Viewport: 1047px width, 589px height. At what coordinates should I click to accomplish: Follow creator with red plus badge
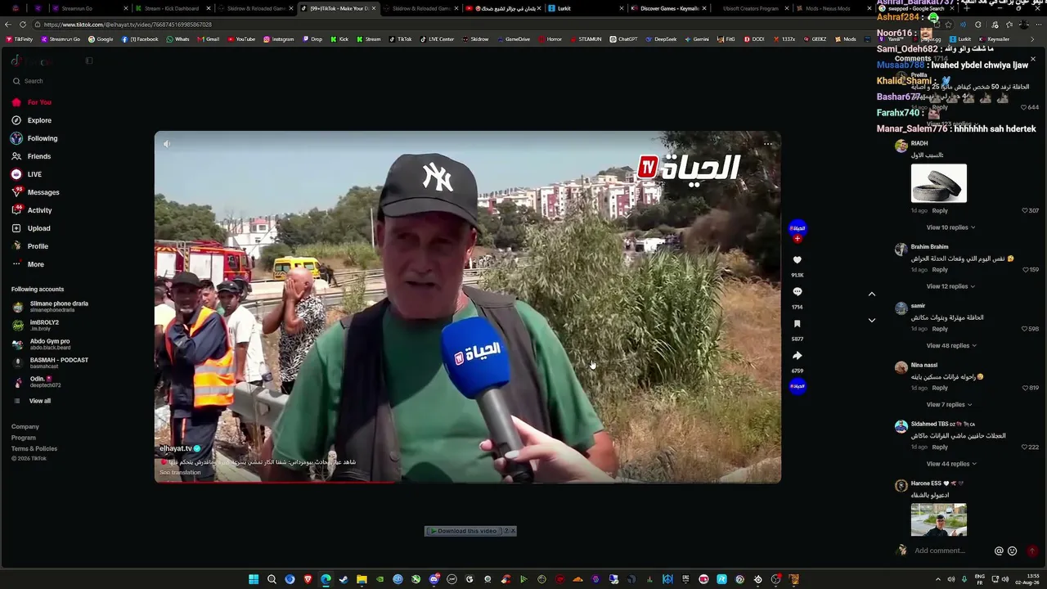(x=798, y=239)
